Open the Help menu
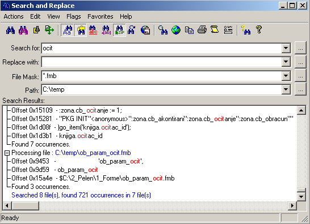Viewport: 310px width, 224px height. click(125, 16)
